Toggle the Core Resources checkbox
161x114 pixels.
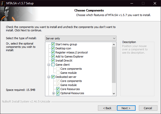coord(58,89)
